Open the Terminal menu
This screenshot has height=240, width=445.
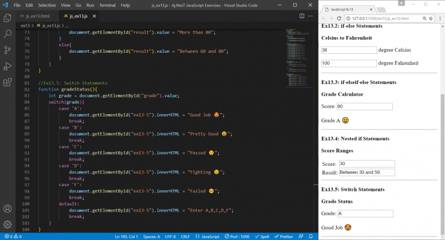[x=107, y=5]
